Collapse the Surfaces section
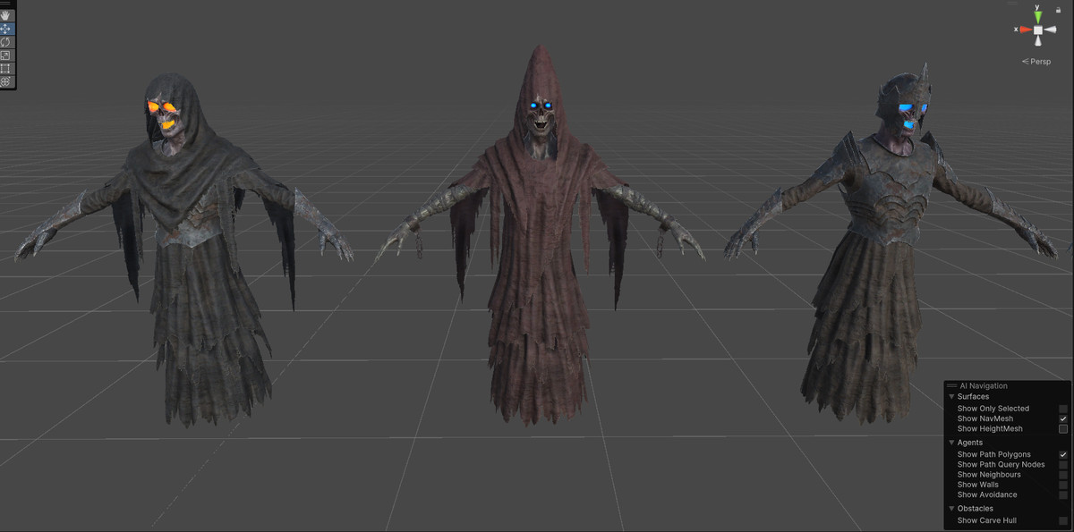The image size is (1074, 532). pyautogui.click(x=951, y=396)
